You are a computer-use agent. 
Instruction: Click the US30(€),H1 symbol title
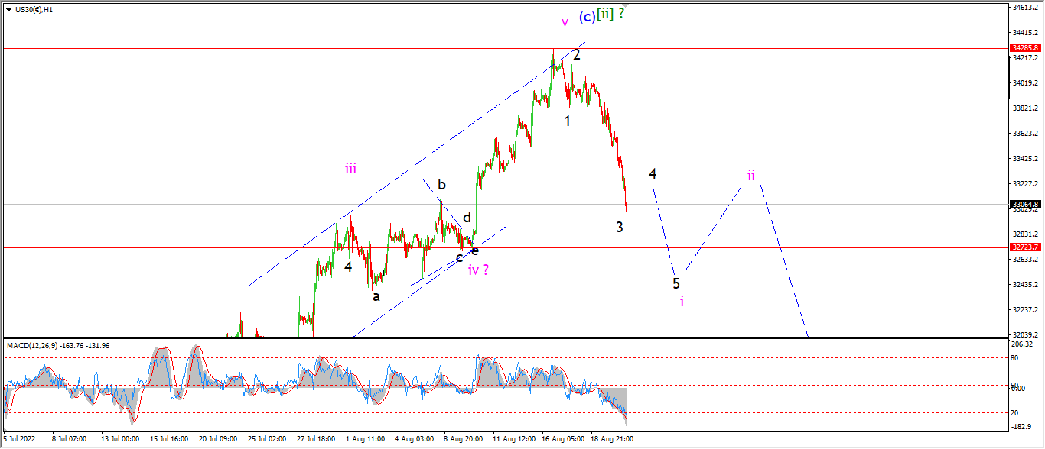tap(34, 9)
